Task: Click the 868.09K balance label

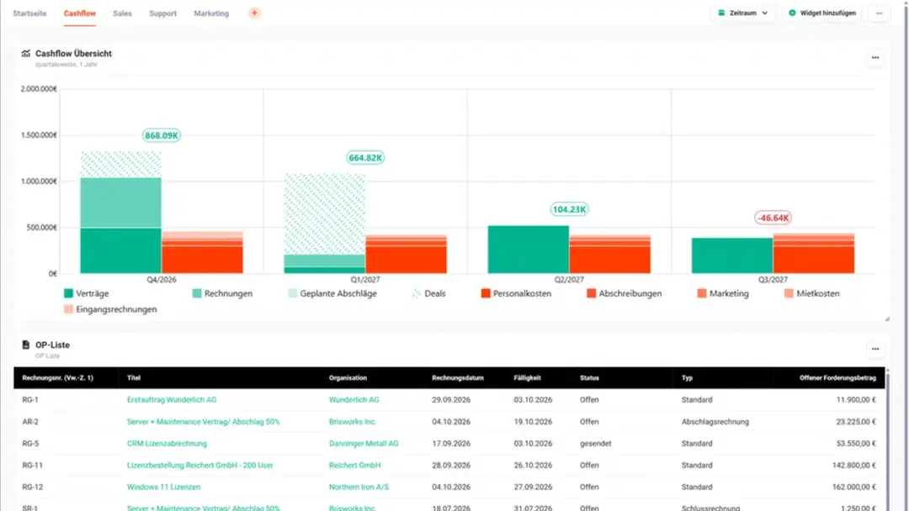Action: coord(162,135)
